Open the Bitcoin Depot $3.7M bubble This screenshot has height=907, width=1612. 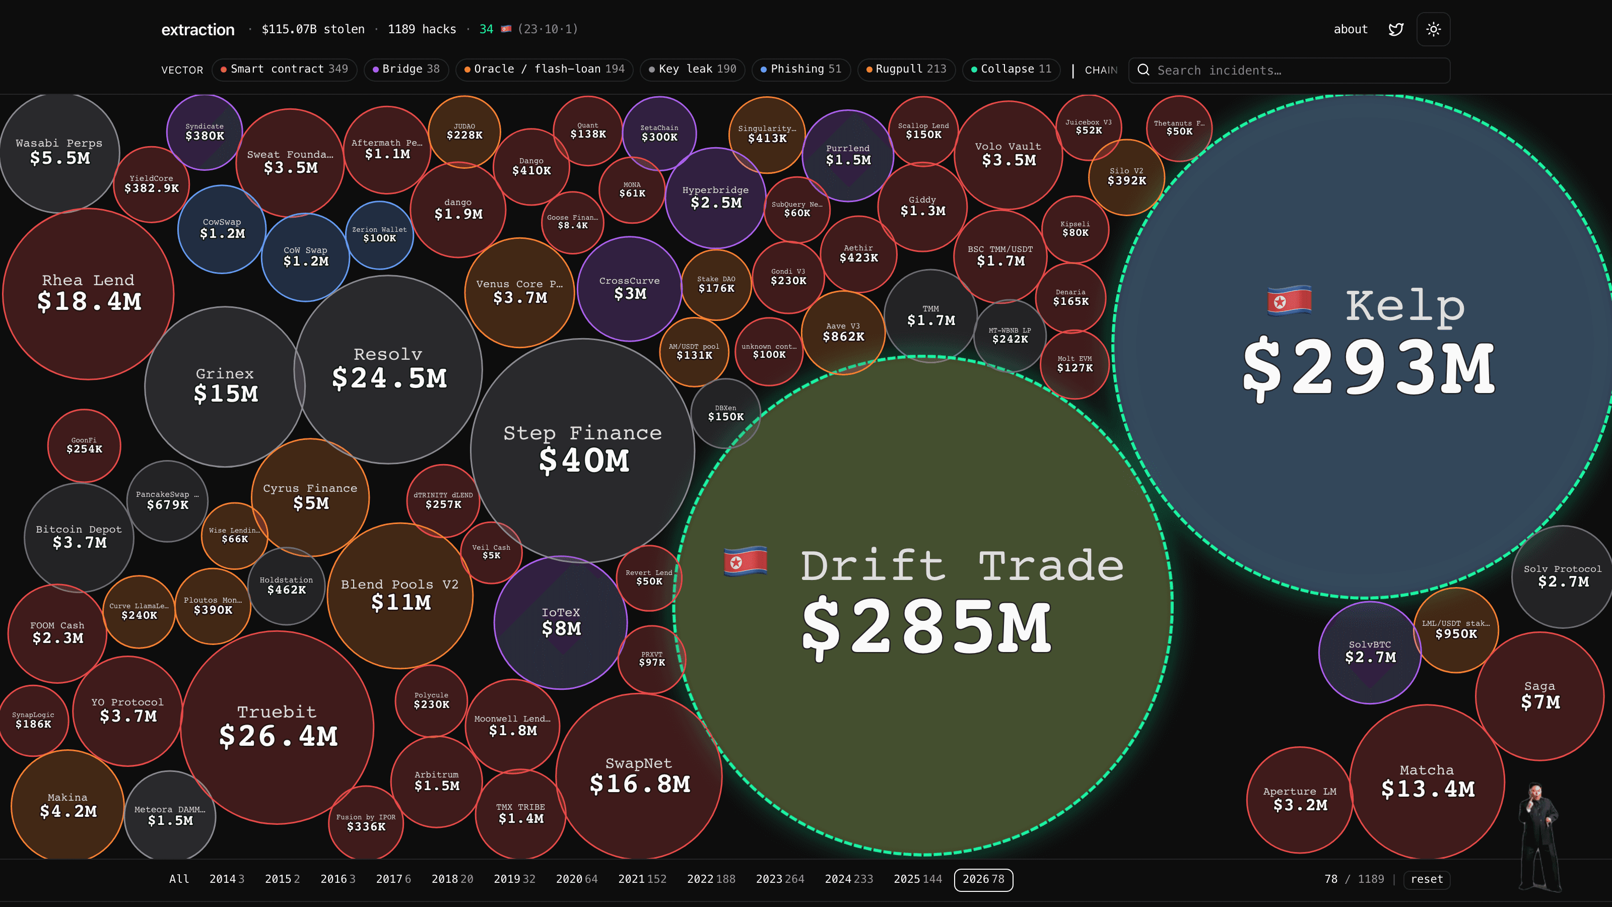[x=79, y=537]
